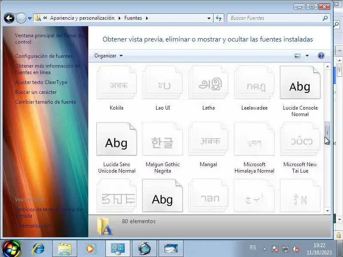Go back with the back arrow
This screenshot has width=343, height=257.
9,18
